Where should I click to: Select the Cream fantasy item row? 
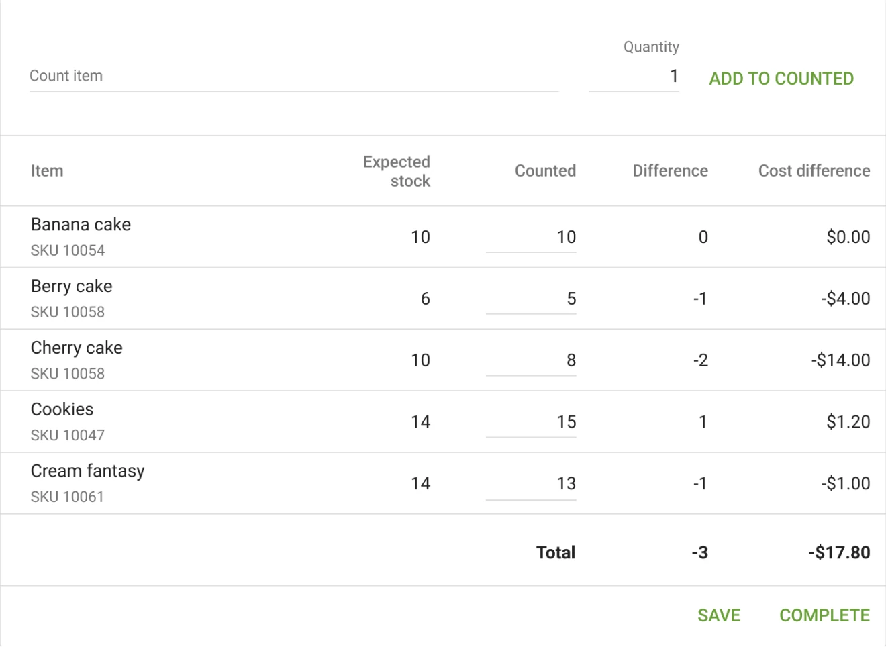[87, 470]
